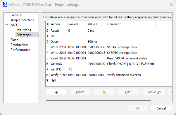Click the Comment column header
This screenshot has width=176, height=115.
(x=131, y=24)
